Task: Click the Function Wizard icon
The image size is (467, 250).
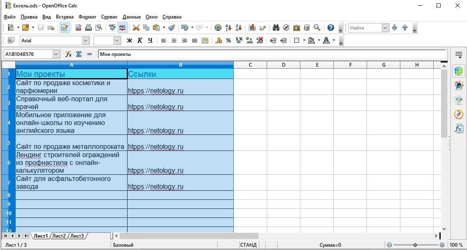Action: (x=68, y=54)
